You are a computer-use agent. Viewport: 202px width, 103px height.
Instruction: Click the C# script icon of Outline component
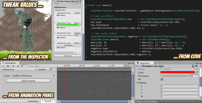[139, 66]
